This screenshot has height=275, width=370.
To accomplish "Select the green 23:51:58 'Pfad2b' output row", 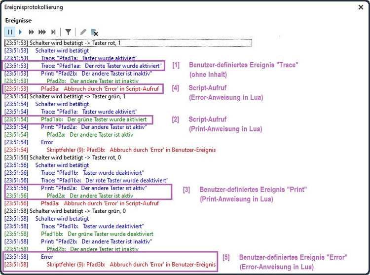I will [x=71, y=249].
